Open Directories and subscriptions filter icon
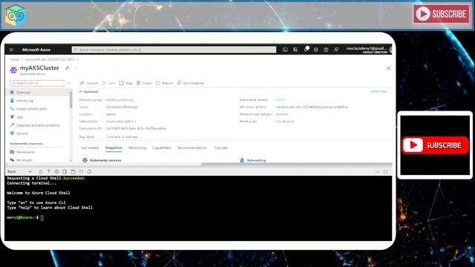475x267 pixels. pyautogui.click(x=295, y=50)
